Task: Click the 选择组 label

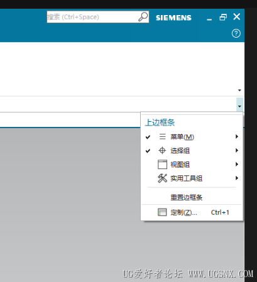Action: (180, 151)
